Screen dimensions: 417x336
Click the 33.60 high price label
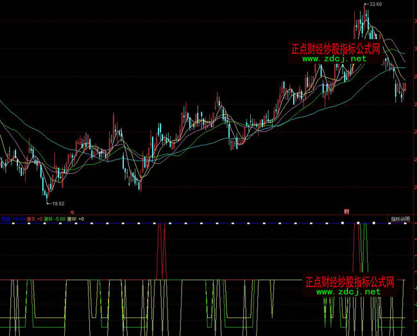click(x=374, y=4)
